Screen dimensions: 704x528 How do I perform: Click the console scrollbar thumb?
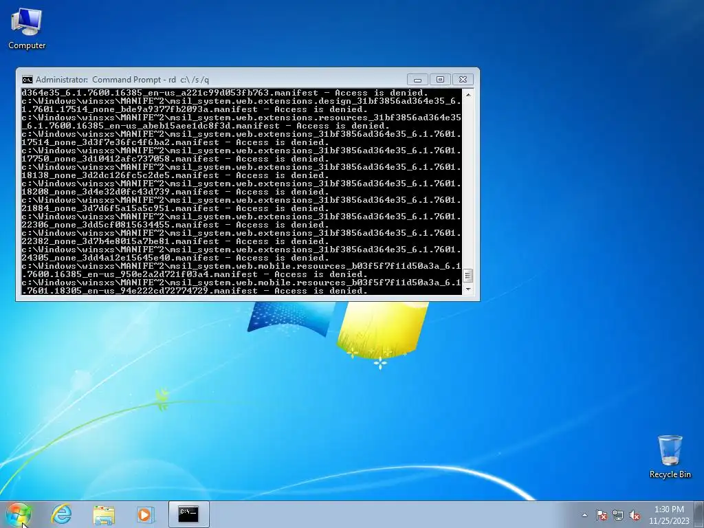click(467, 275)
